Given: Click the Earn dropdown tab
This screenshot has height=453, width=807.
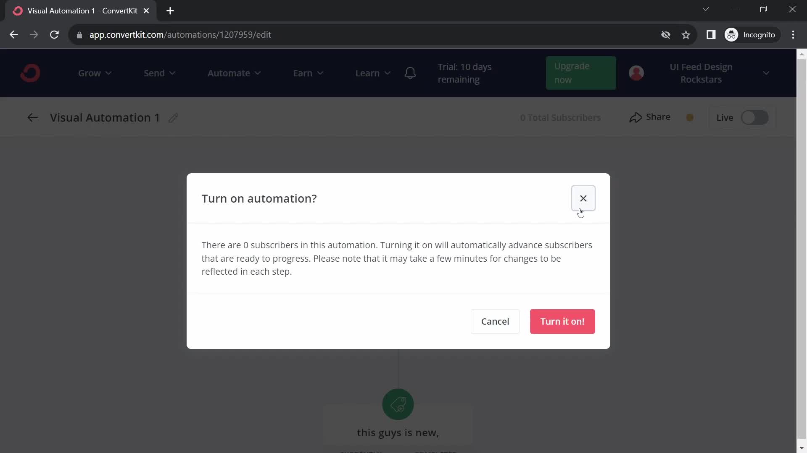Looking at the screenshot, I should coord(308,73).
